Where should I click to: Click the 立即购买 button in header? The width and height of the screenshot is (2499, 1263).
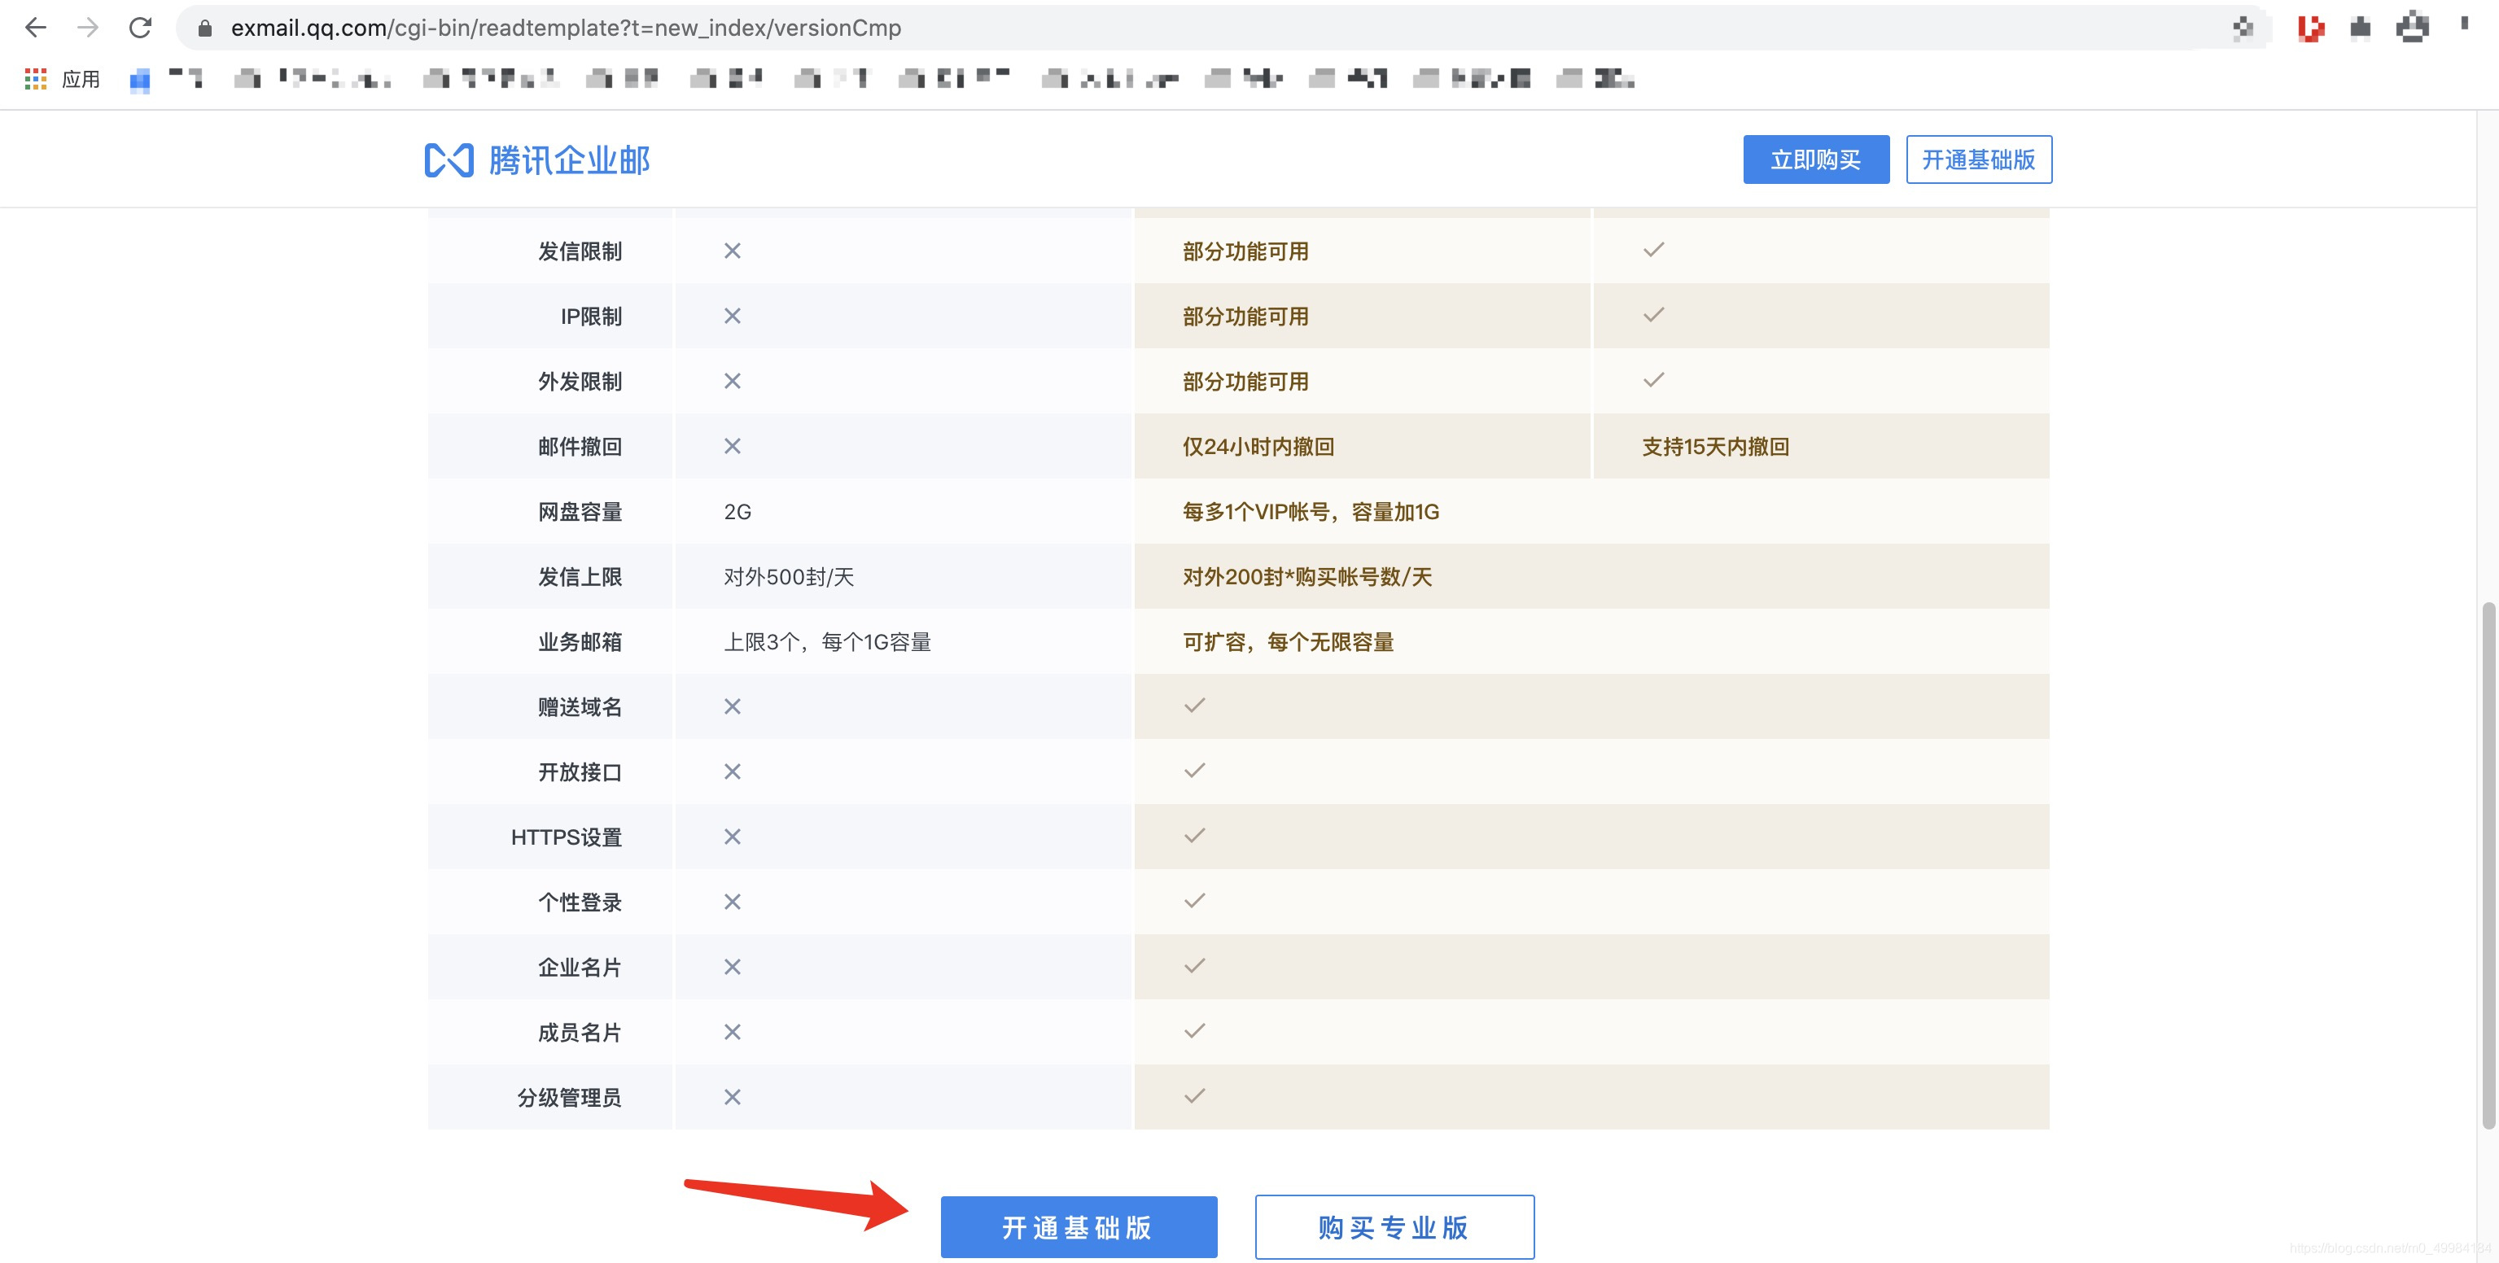coord(1815,160)
